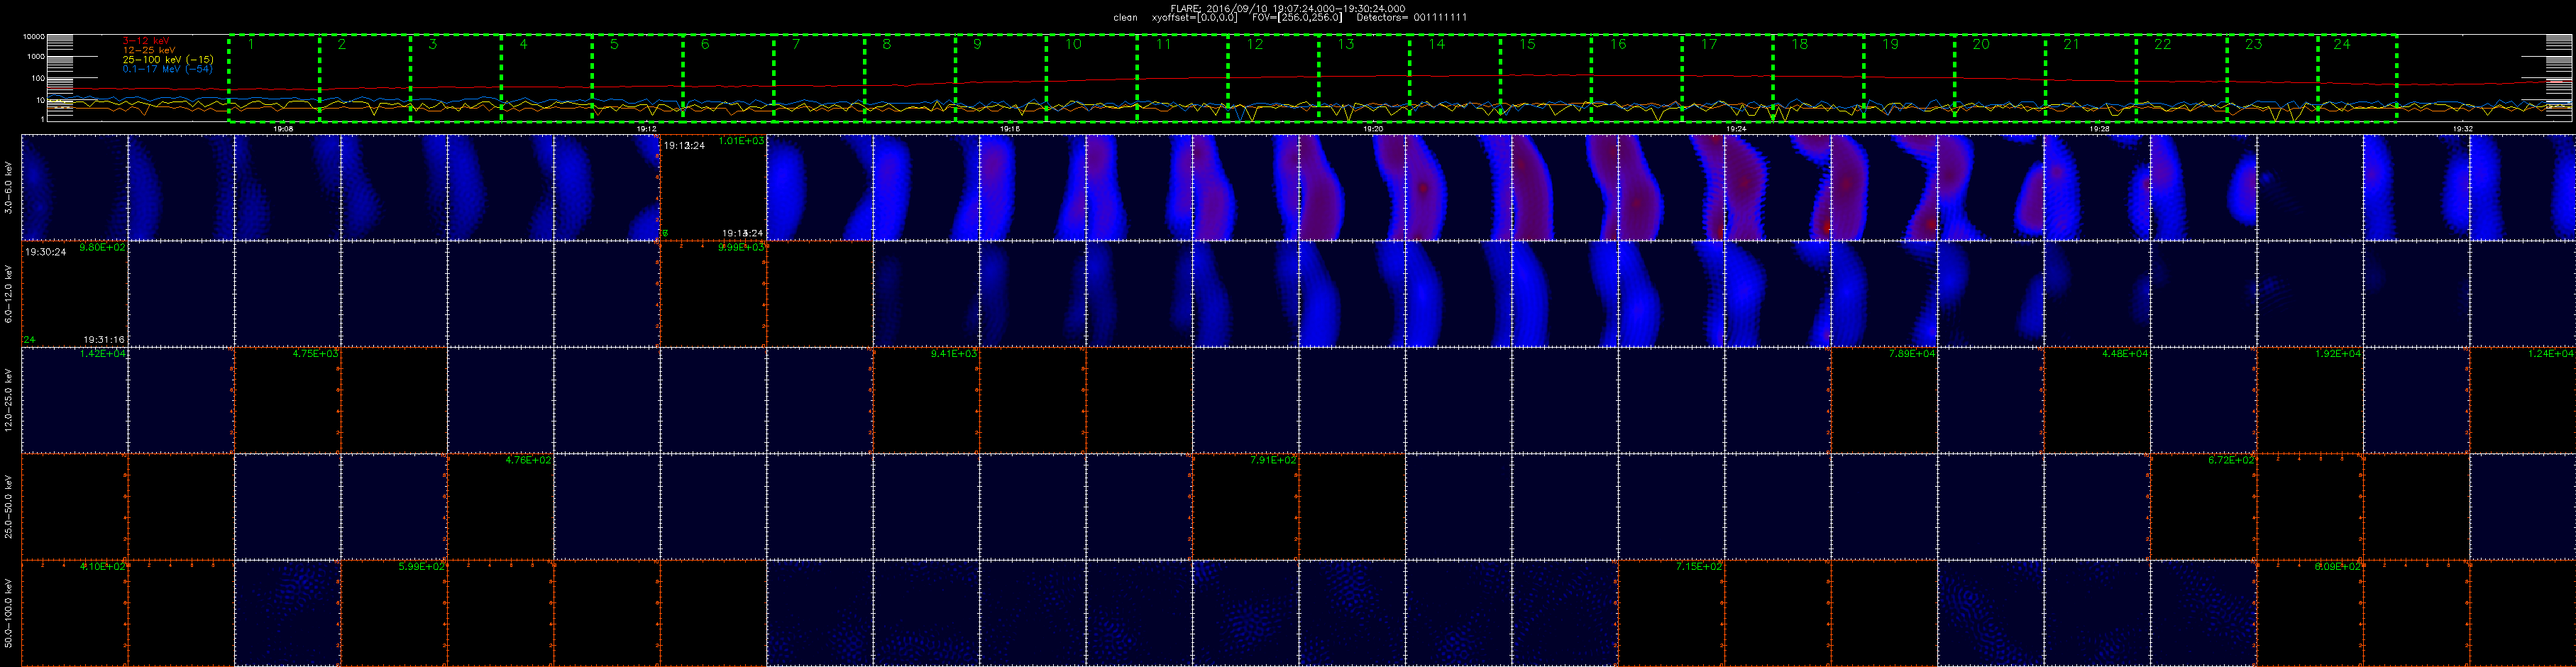
Task: Click the 19:31:16 timestamp in the image grid
Action: coord(104,340)
